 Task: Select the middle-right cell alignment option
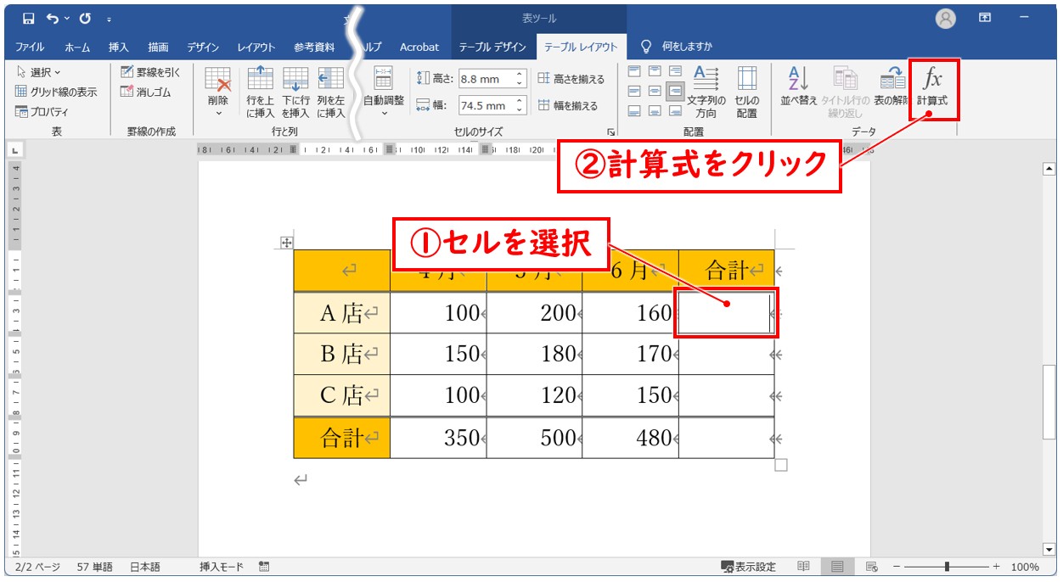(x=675, y=91)
